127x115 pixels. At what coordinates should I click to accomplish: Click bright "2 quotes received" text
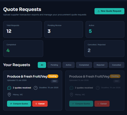click(x=22, y=88)
